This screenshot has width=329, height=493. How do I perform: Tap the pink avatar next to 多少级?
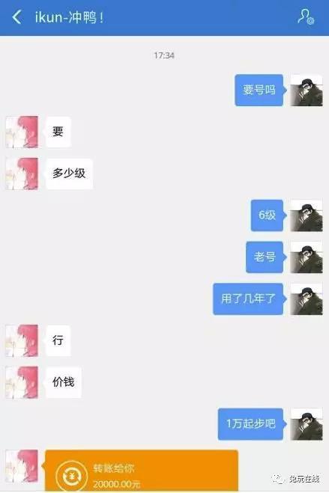22,174
